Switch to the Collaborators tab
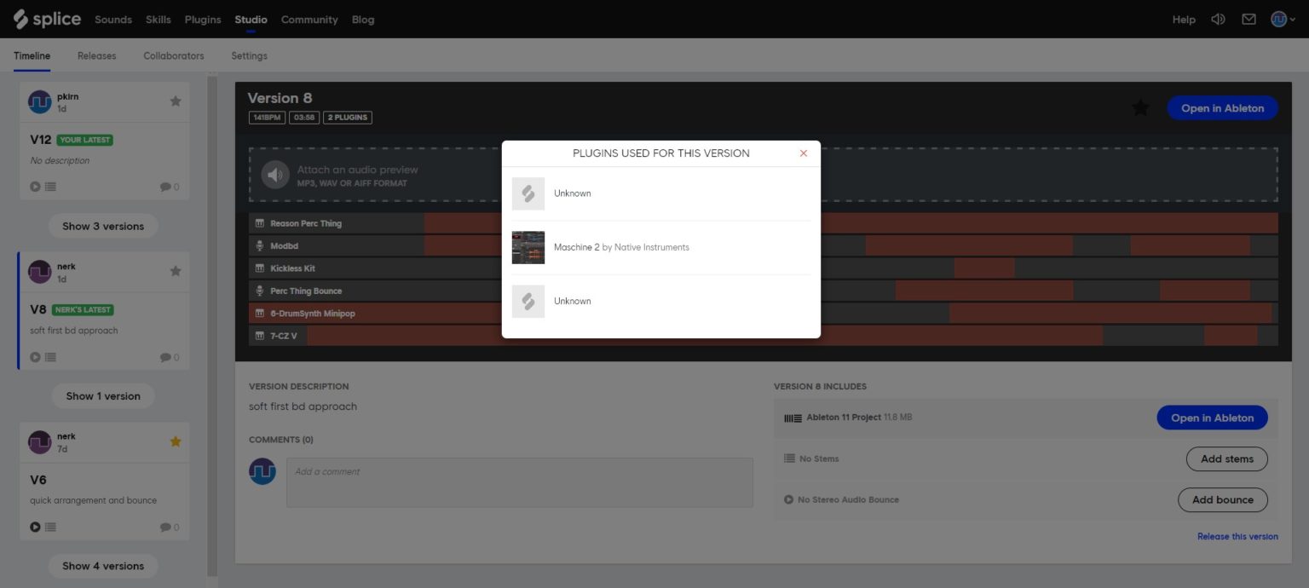This screenshot has height=588, width=1309. 173,56
